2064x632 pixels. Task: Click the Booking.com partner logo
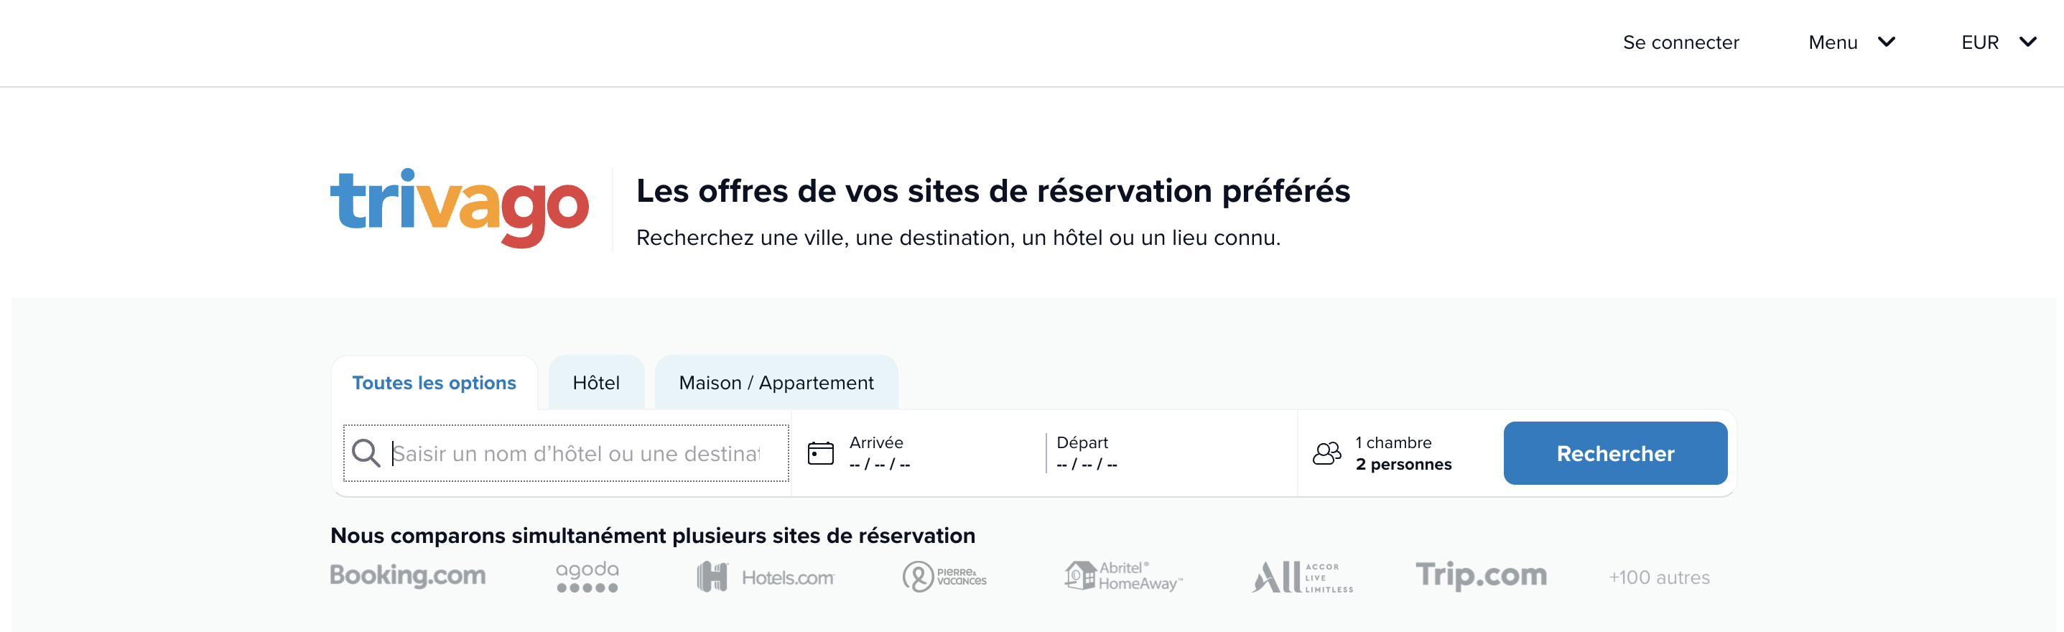(408, 575)
